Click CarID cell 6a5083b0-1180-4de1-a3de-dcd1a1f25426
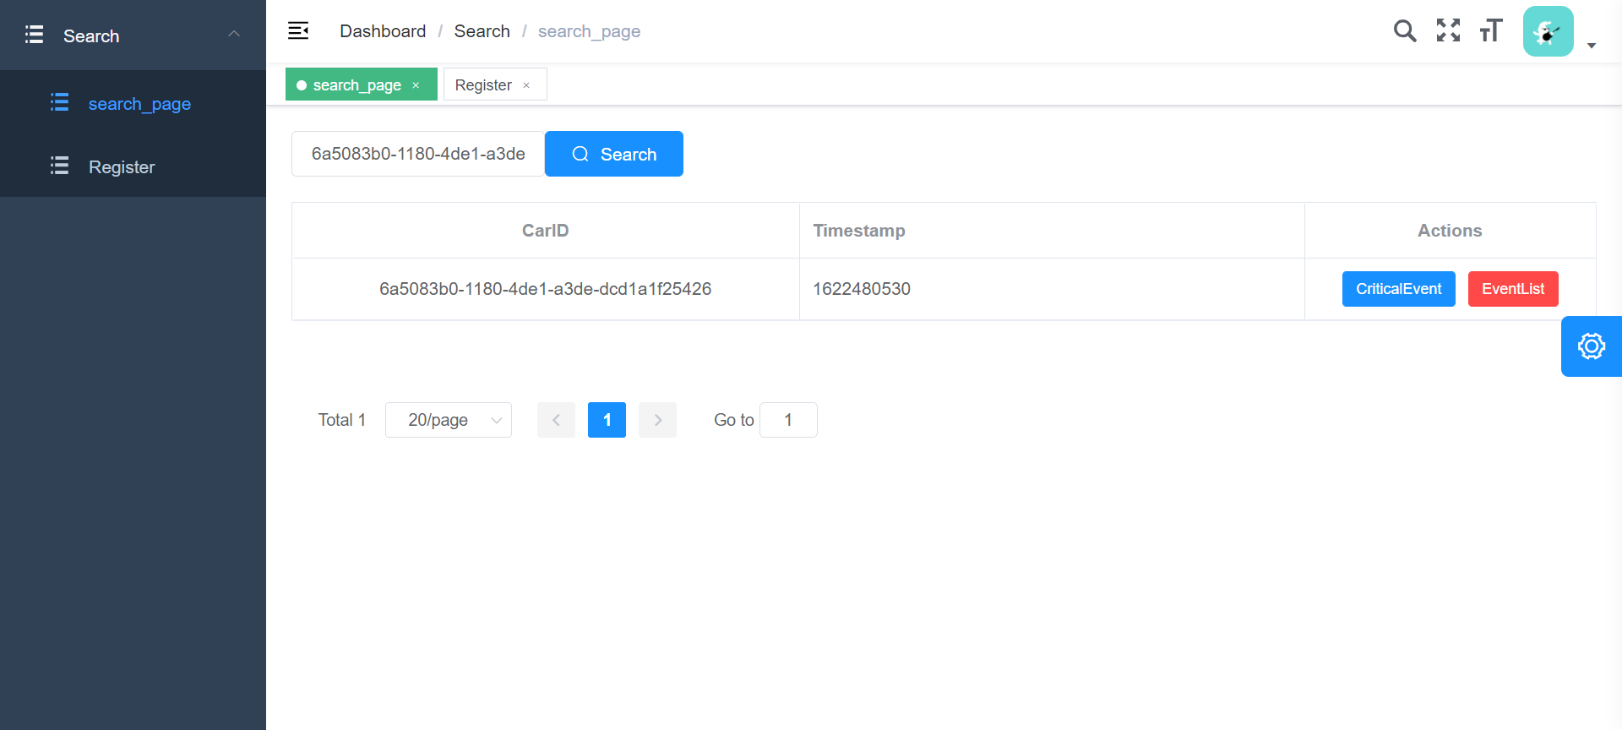 coord(546,289)
